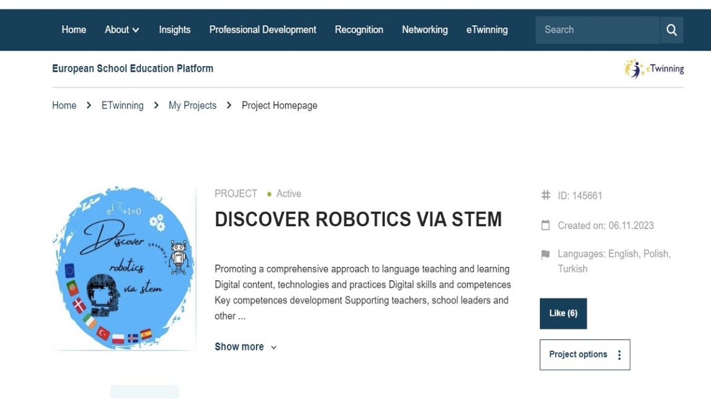
Task: Go to Professional Development menu
Action: [x=263, y=30]
